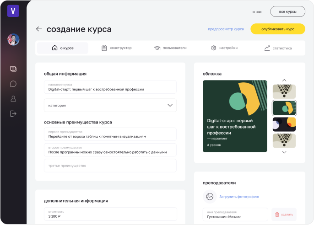This screenshot has width=314, height=225.
Task: Switch to the настройки tab
Action: coord(224,48)
